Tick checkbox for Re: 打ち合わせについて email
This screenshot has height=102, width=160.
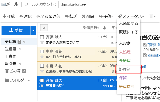42,52
